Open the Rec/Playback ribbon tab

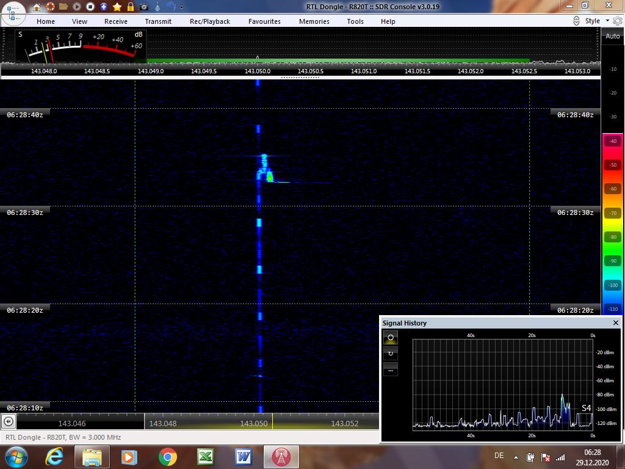[x=210, y=21]
